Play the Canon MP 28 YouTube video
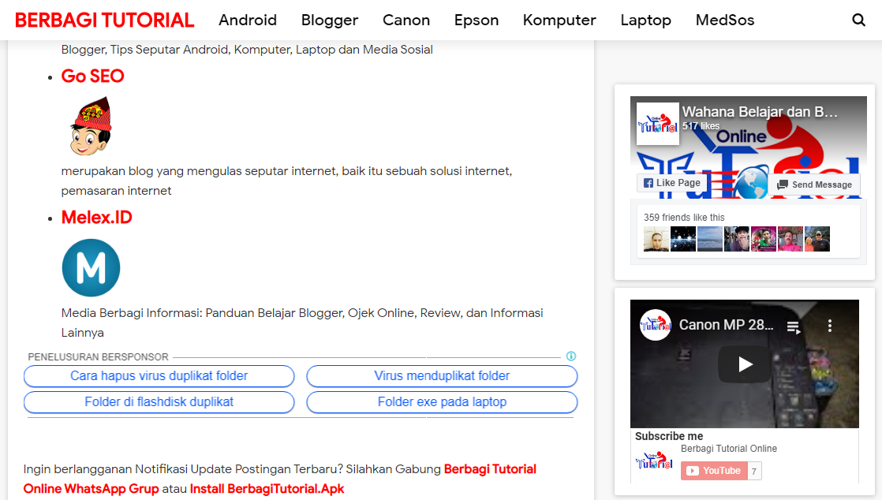 coord(744,364)
